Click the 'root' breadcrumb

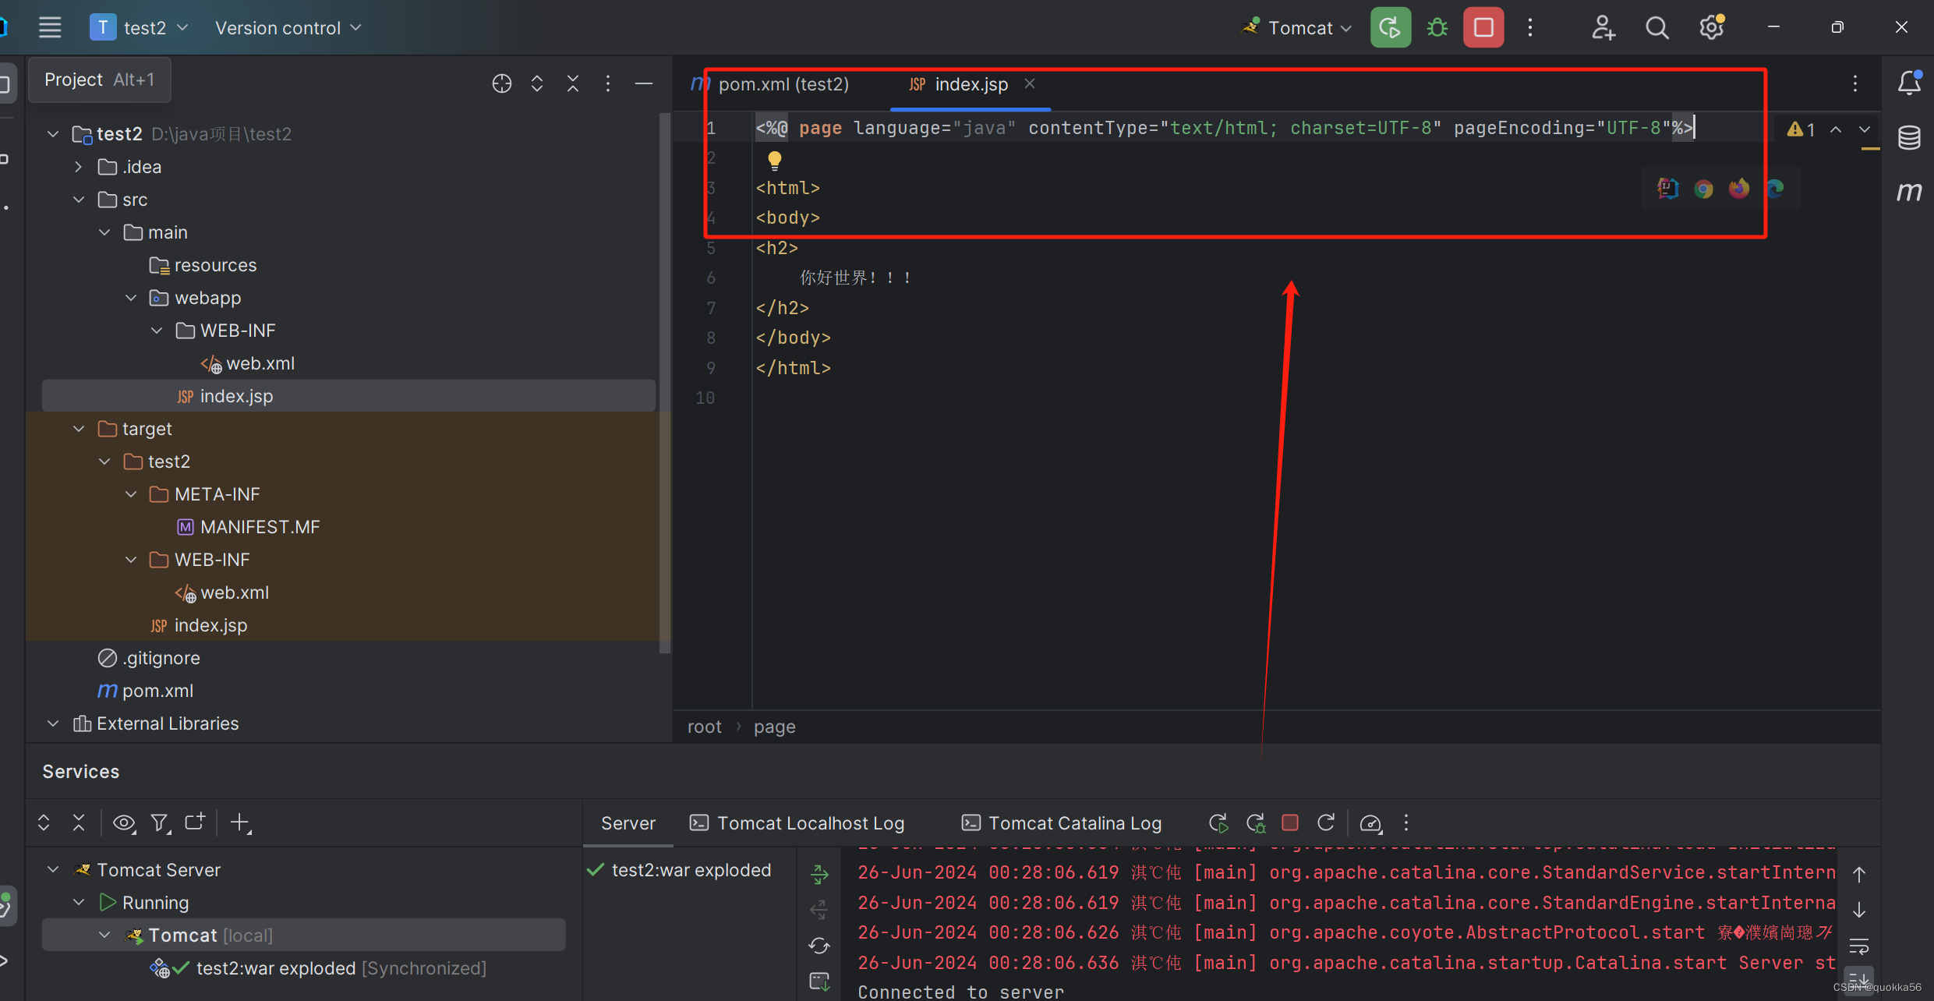coord(705,727)
